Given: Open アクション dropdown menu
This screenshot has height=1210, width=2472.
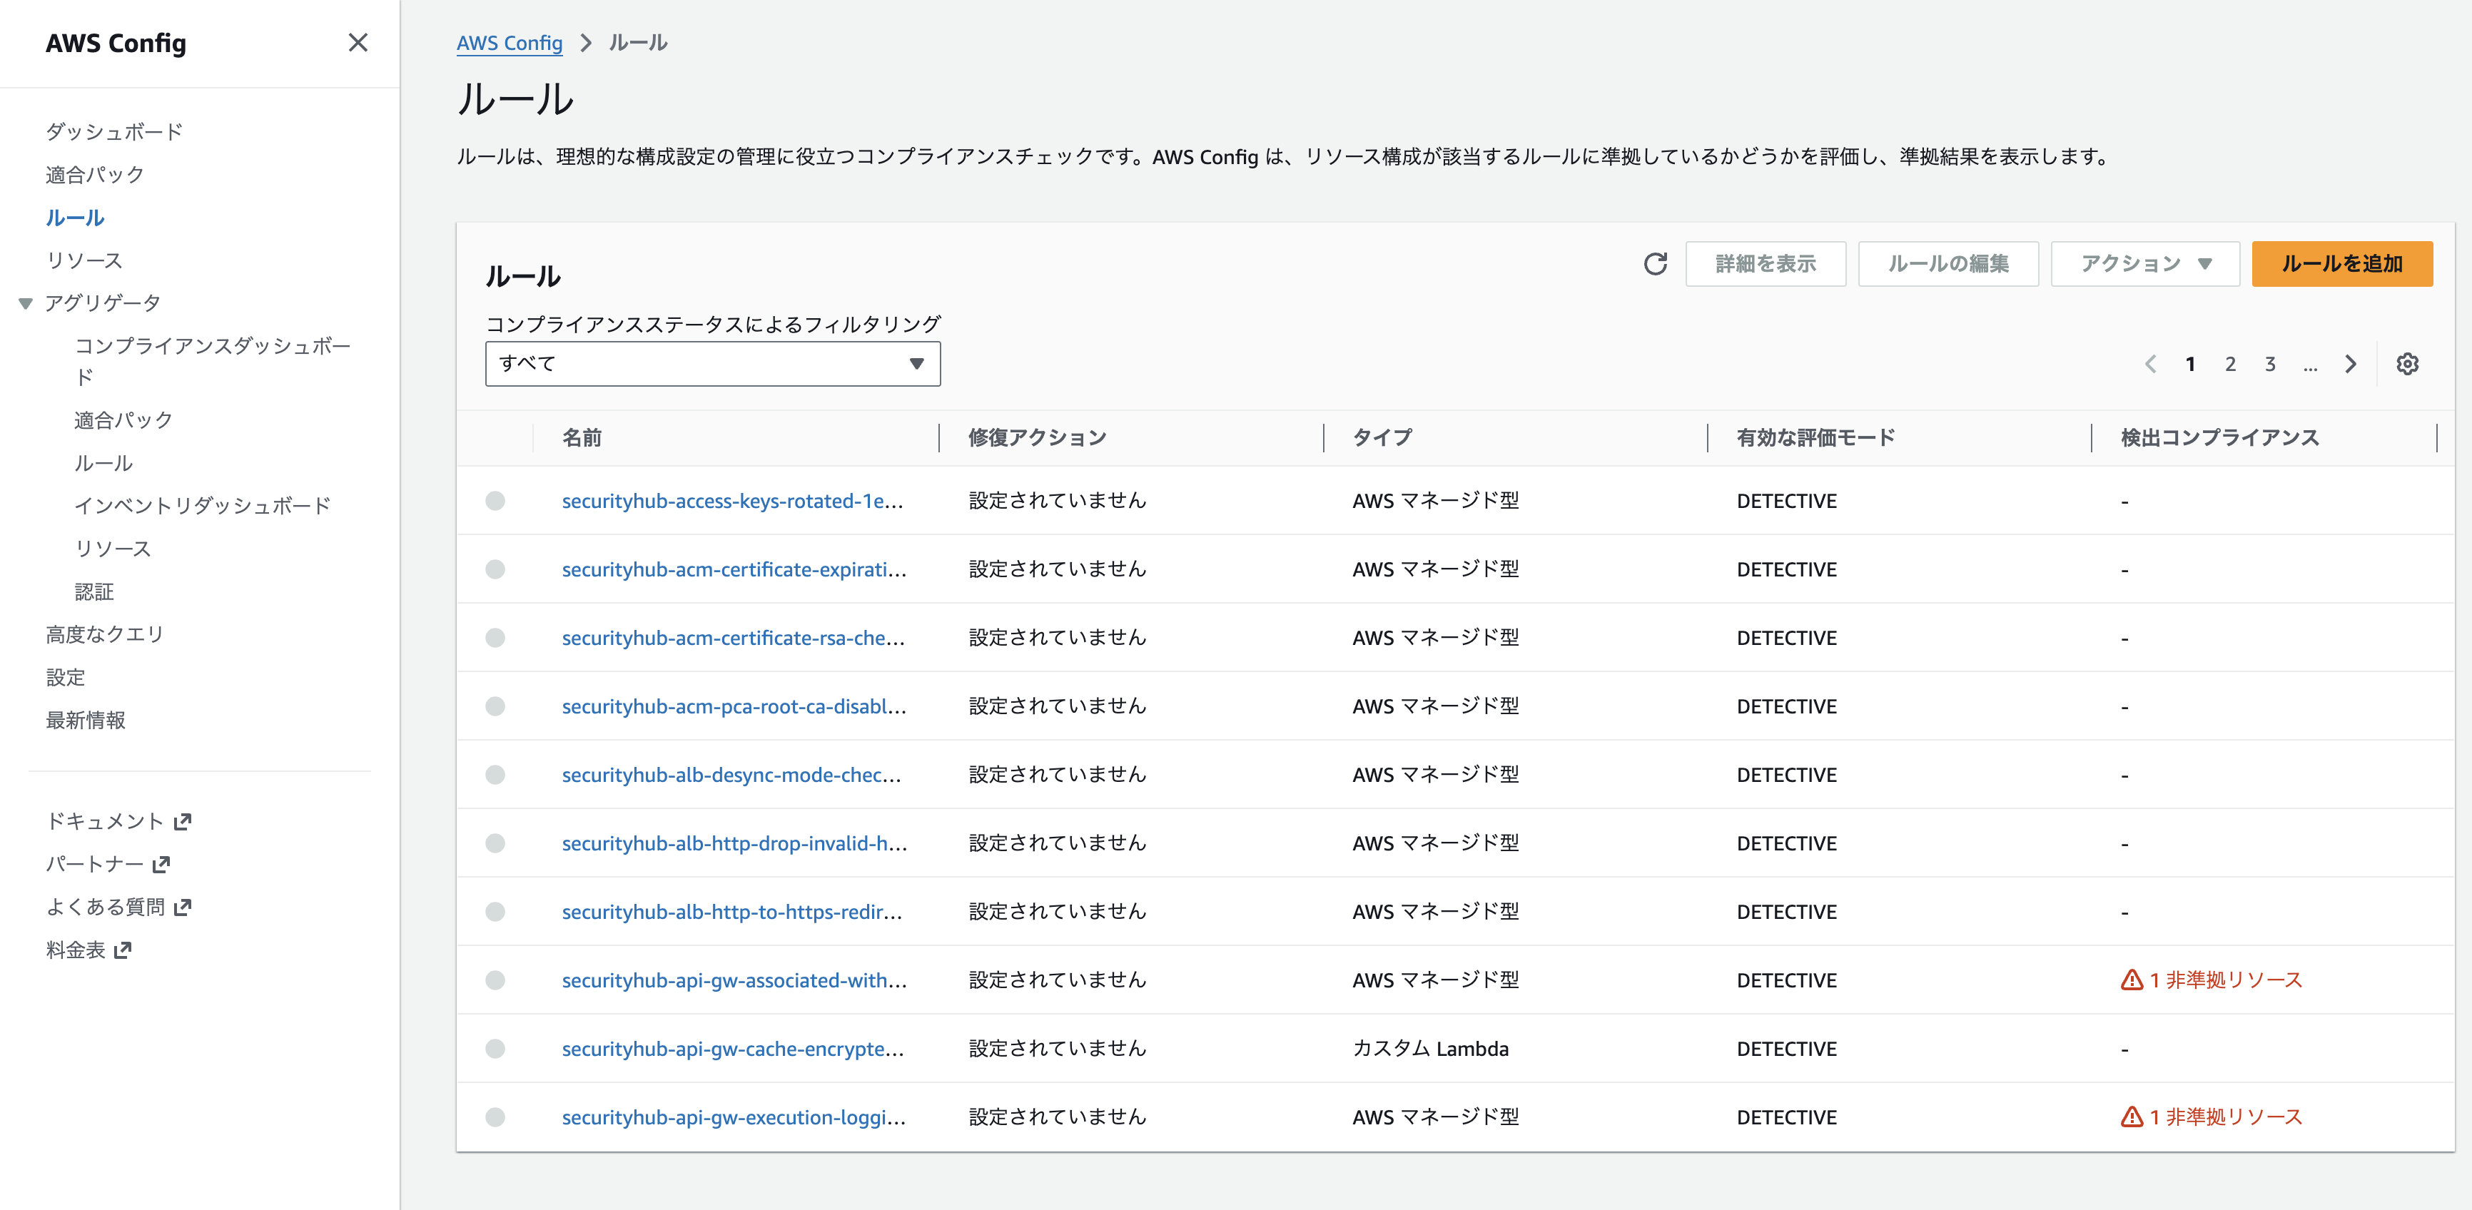Looking at the screenshot, I should click(2144, 264).
